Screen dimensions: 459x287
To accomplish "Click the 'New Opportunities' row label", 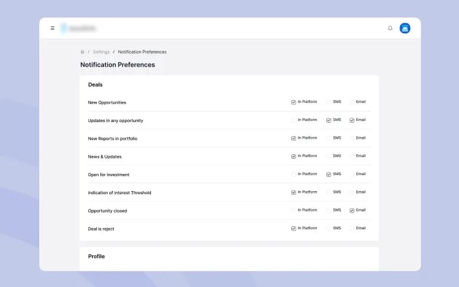I will coord(107,102).
